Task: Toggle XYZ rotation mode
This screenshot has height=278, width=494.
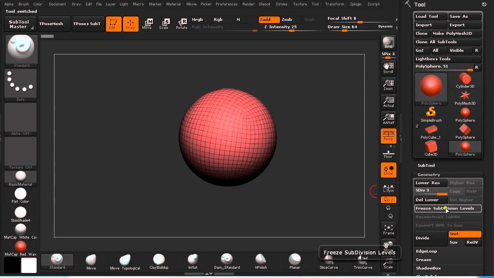Action: 388,200
